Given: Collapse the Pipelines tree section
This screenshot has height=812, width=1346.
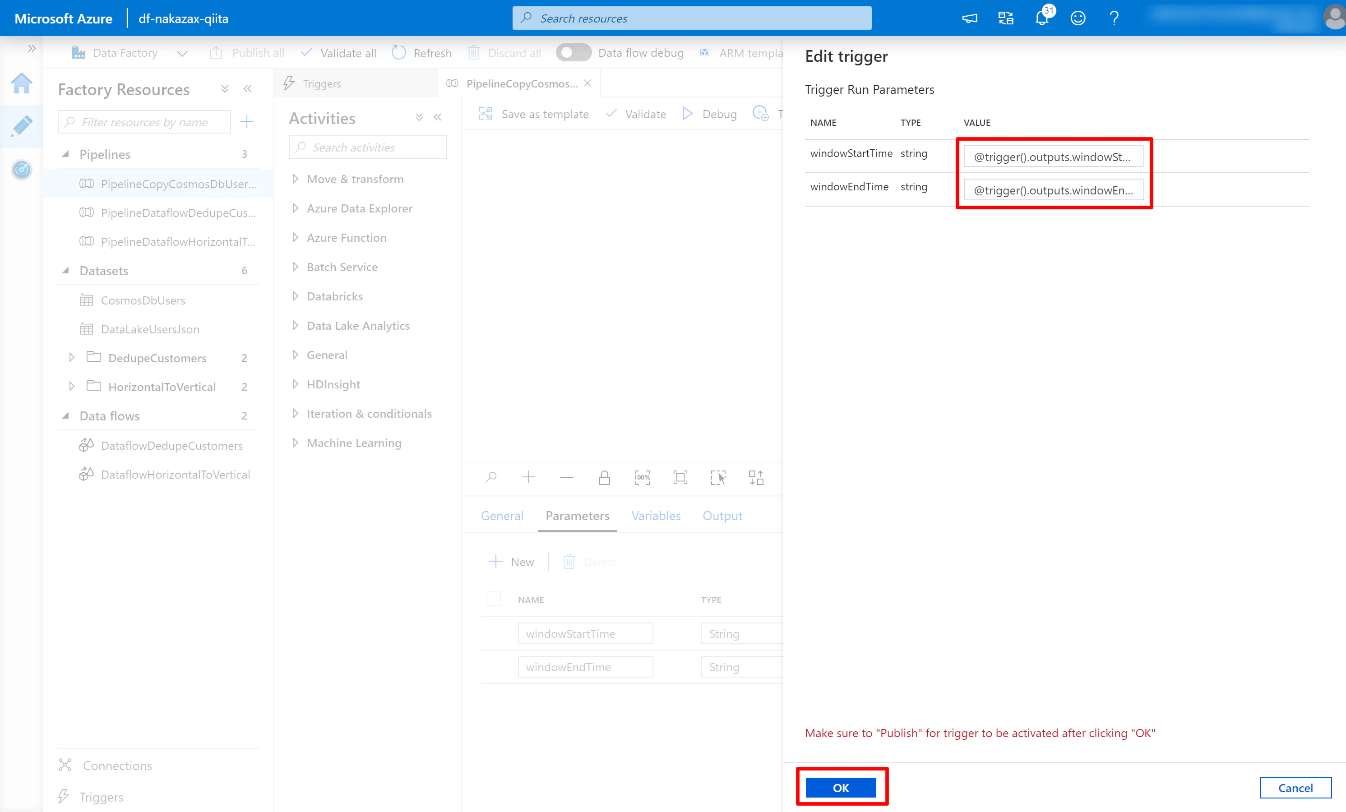Looking at the screenshot, I should (x=65, y=154).
